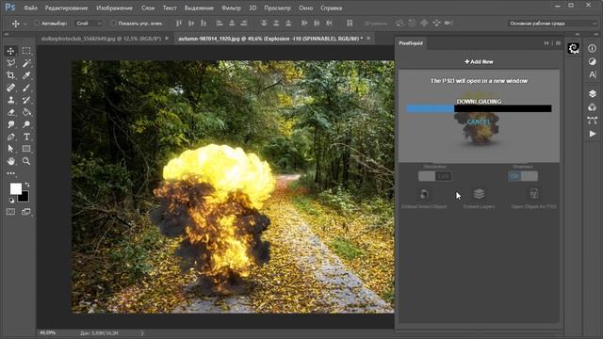Image resolution: width=603 pixels, height=339 pixels.
Task: Swap foreground and background colors
Action: tap(27, 185)
